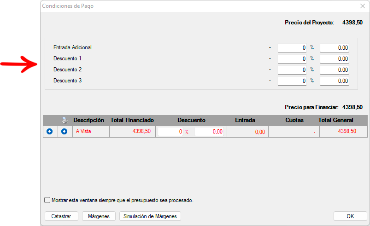Click the Entrada Adicional label
Screen dimensions: 370x226
pos(72,47)
